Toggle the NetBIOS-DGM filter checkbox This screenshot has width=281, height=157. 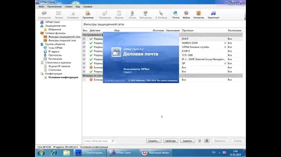[x=84, y=43]
